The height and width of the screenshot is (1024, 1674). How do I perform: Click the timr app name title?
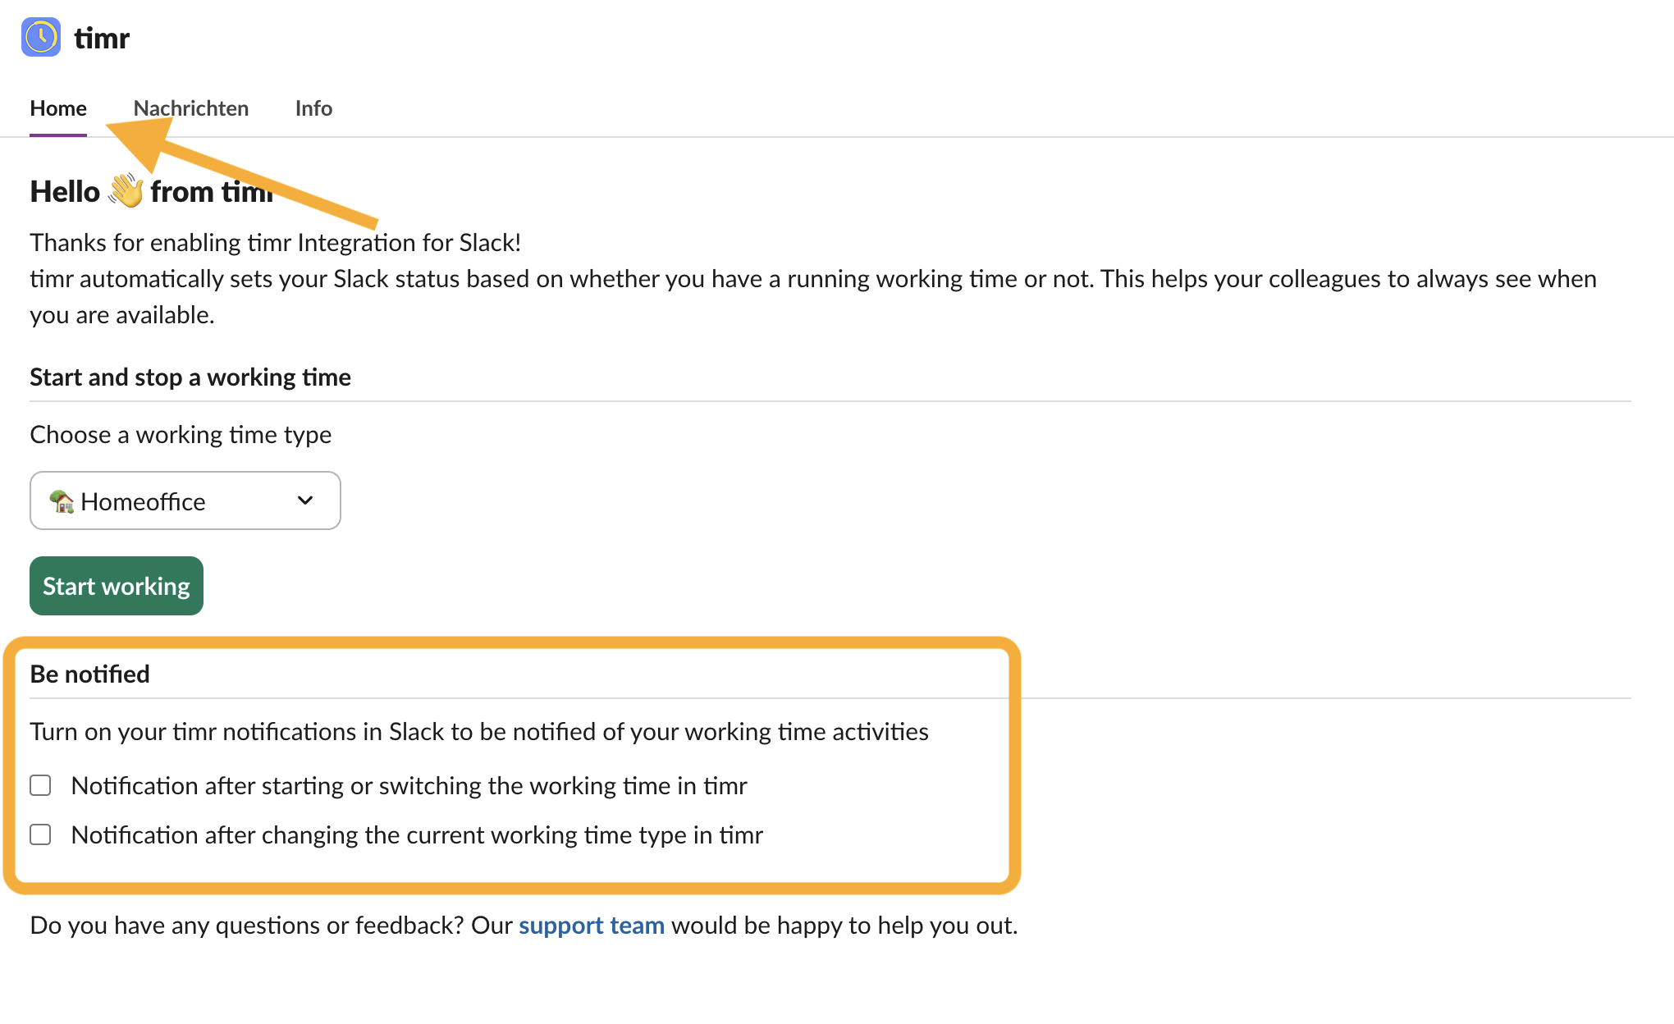(x=102, y=39)
